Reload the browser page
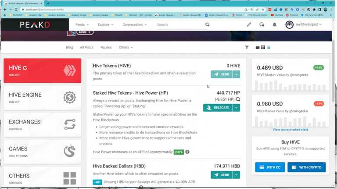 click(x=16, y=10)
